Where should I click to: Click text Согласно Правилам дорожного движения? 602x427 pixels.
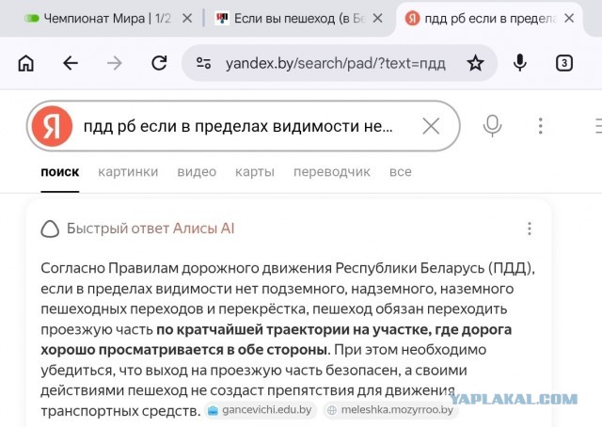point(186,268)
